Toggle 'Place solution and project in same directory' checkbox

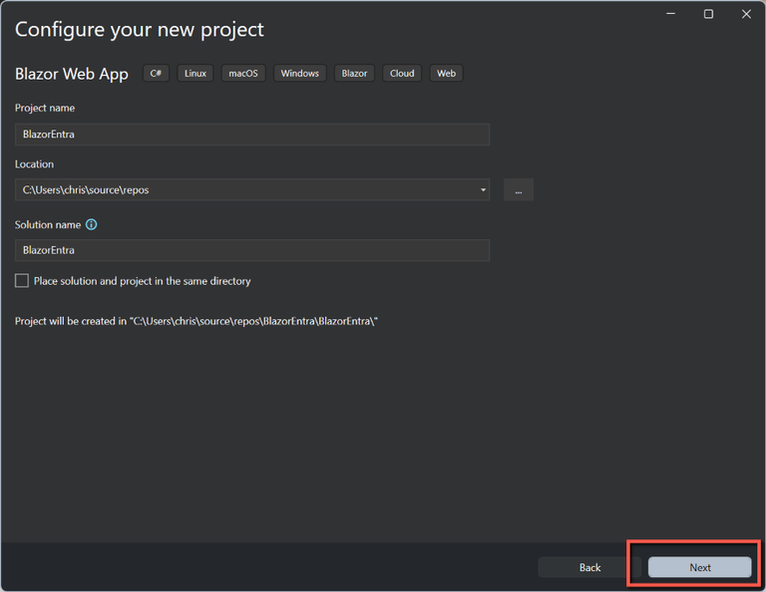pos(22,281)
